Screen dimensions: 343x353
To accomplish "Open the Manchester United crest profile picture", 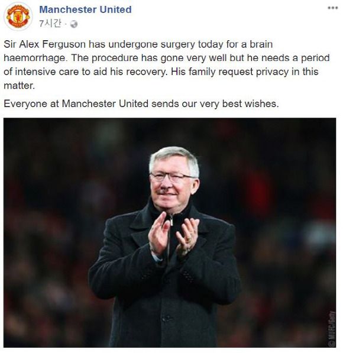I will click(x=18, y=16).
